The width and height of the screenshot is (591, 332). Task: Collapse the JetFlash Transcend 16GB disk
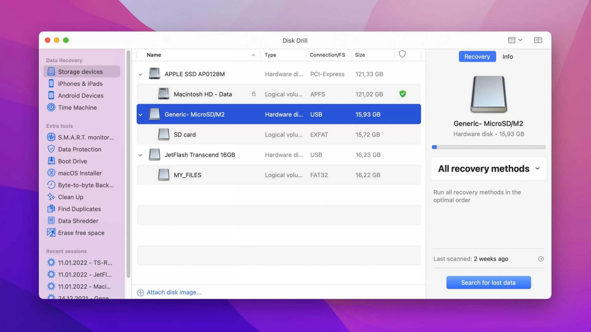(140, 155)
